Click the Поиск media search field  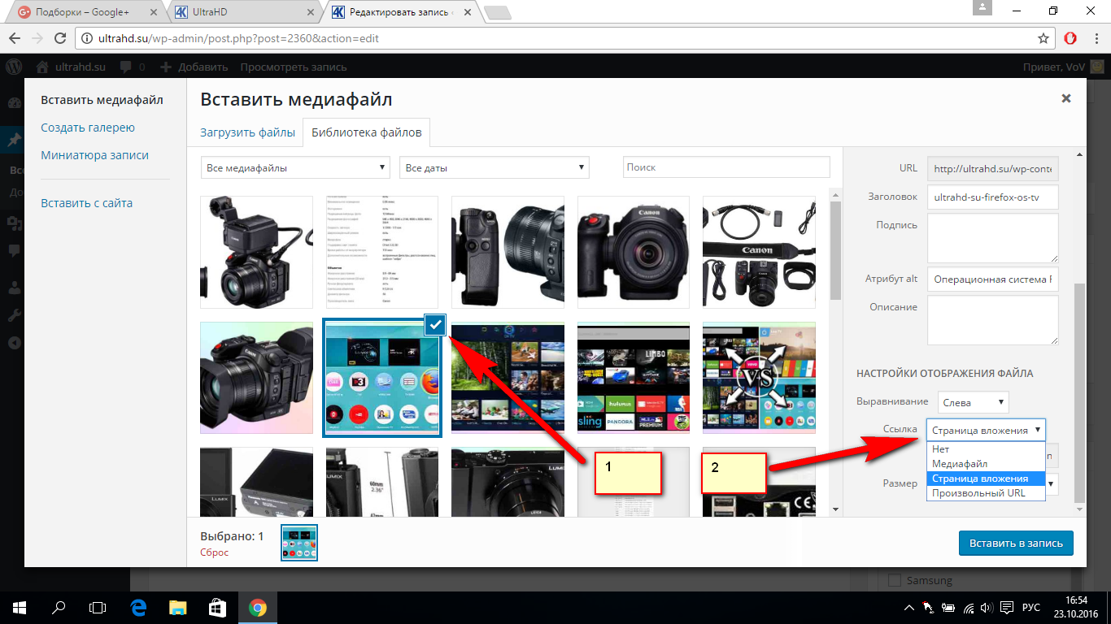point(726,167)
